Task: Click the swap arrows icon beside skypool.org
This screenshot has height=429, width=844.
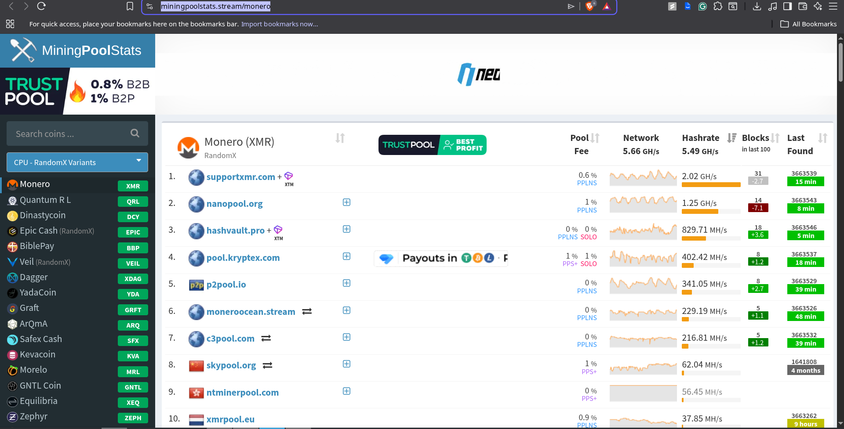Action: pyautogui.click(x=268, y=365)
